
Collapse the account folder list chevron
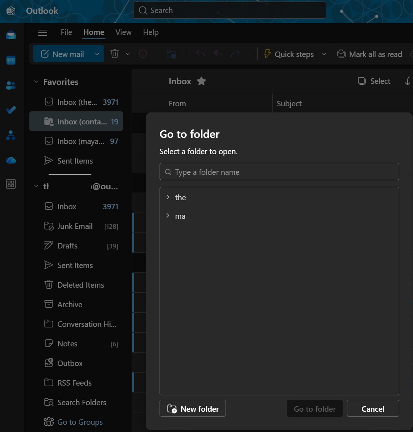click(36, 186)
